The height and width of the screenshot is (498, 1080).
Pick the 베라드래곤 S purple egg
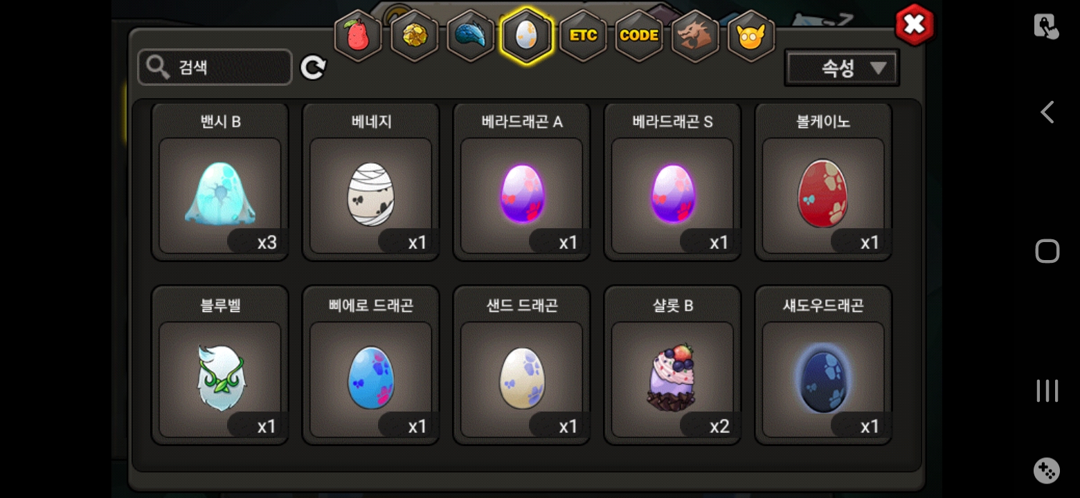[x=673, y=183]
